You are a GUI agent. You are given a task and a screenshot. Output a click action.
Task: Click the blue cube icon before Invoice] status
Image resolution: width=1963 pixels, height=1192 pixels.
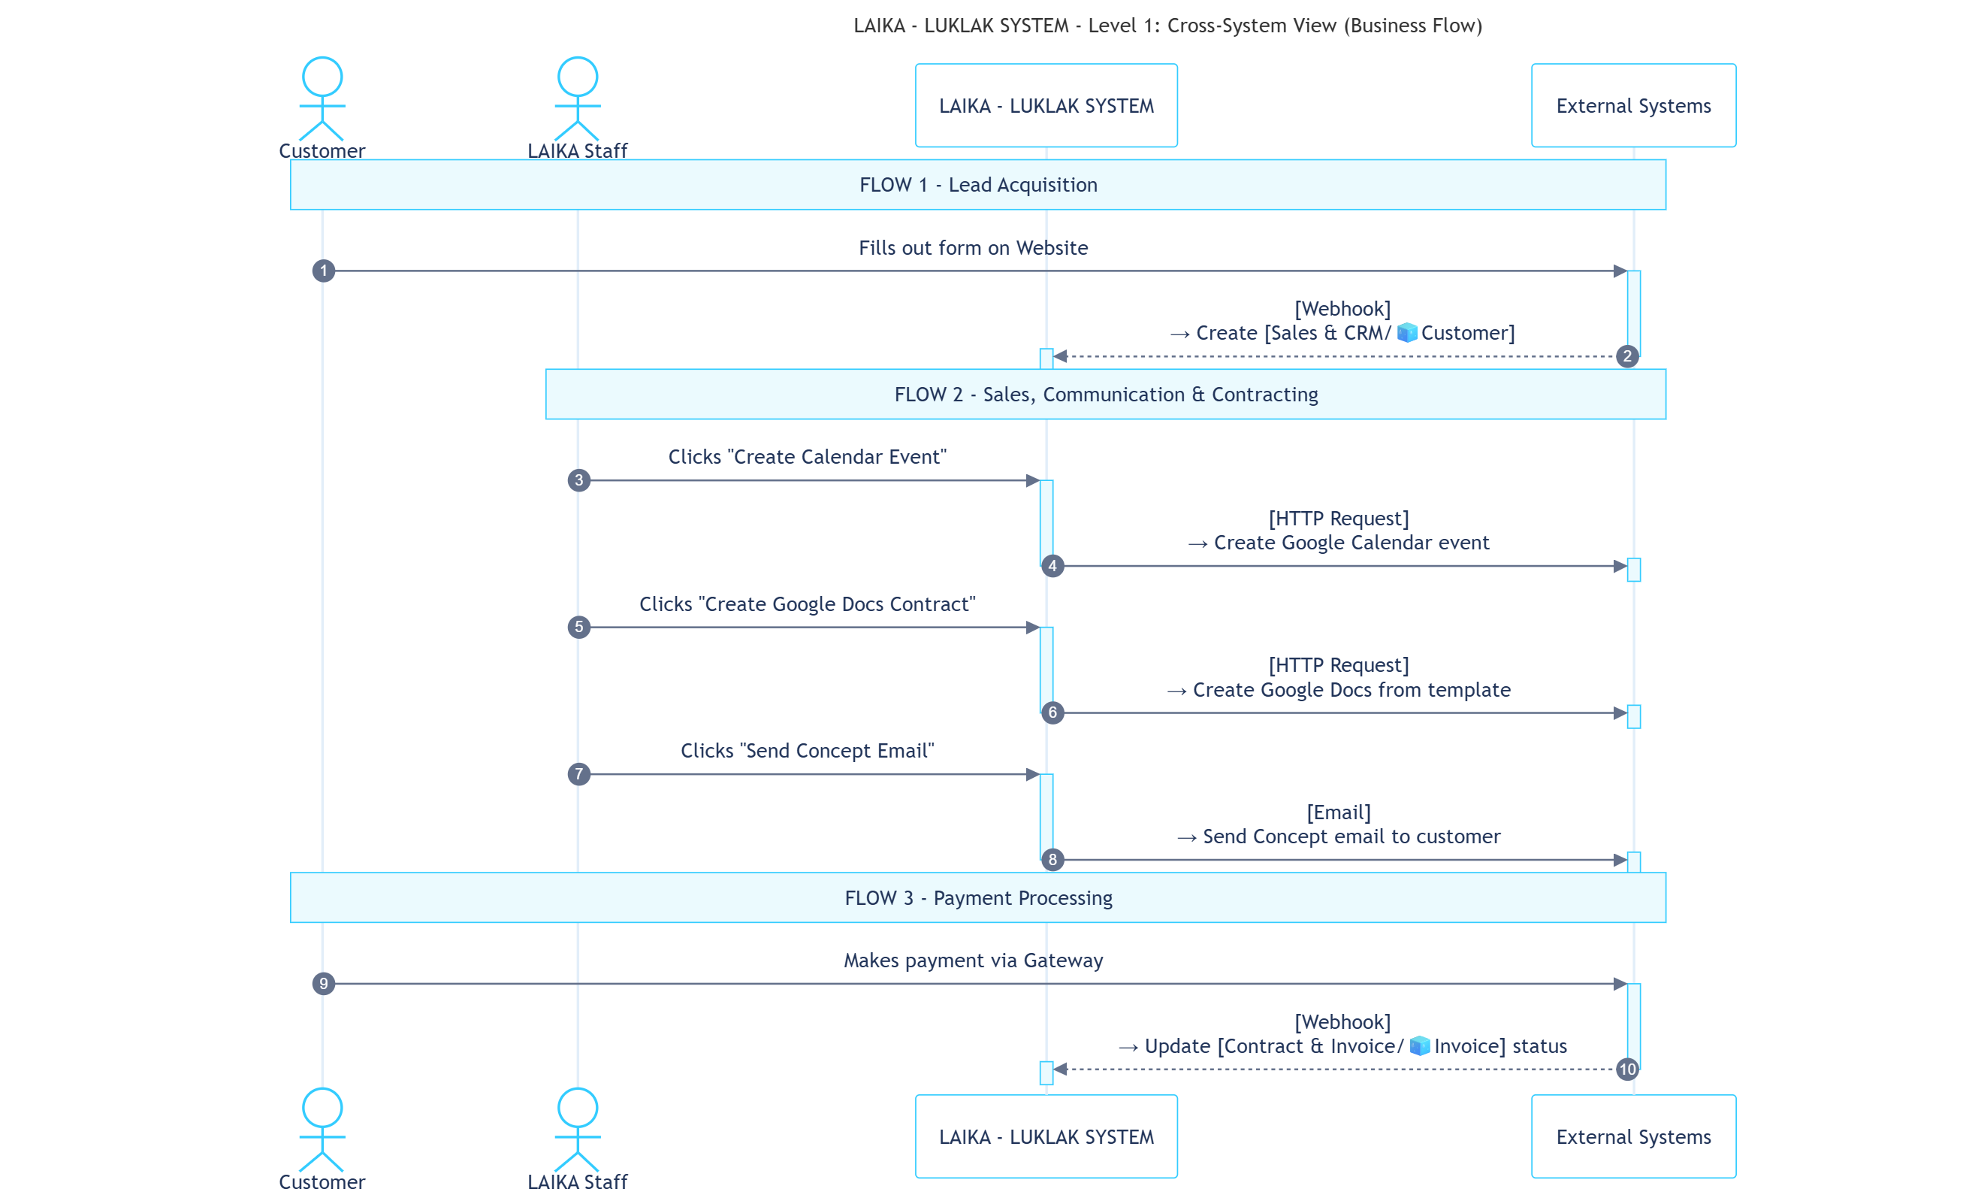click(x=1420, y=1045)
